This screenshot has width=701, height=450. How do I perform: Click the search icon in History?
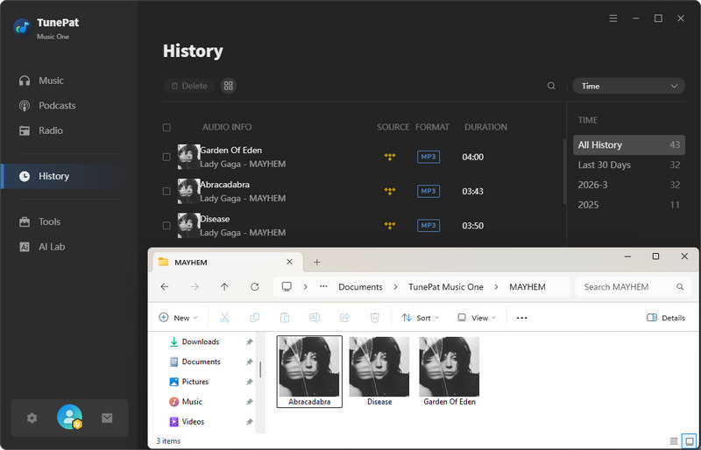click(551, 86)
